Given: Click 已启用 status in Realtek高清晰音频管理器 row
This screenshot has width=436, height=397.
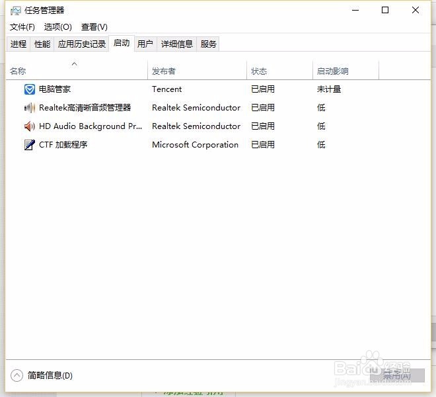Looking at the screenshot, I should pos(263,108).
